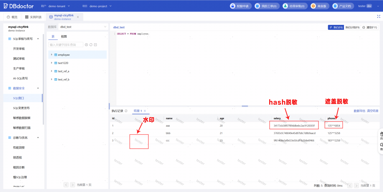Collapse all tables with the collapse icon
This screenshot has width=383, height=192.
(95, 45)
